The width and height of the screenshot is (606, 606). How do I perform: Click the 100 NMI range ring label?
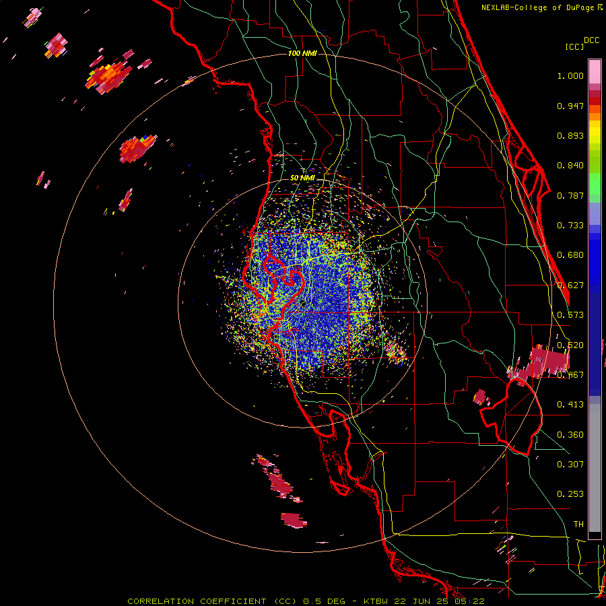click(302, 53)
